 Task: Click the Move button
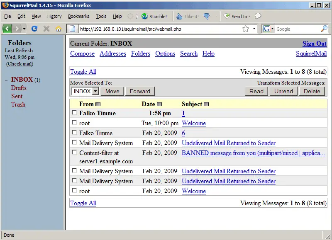(112, 91)
